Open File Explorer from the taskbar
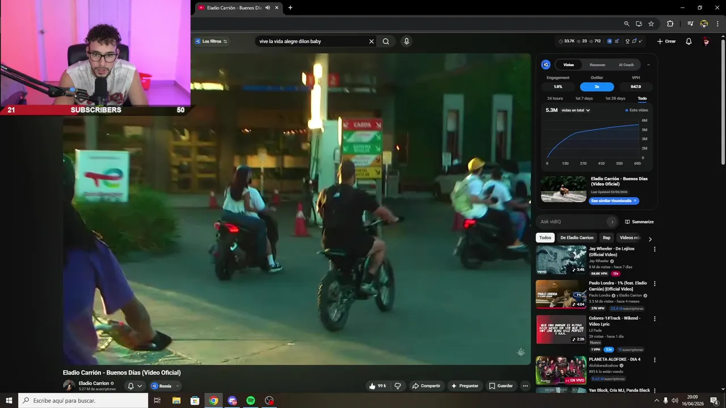The width and height of the screenshot is (726, 408). [176, 401]
